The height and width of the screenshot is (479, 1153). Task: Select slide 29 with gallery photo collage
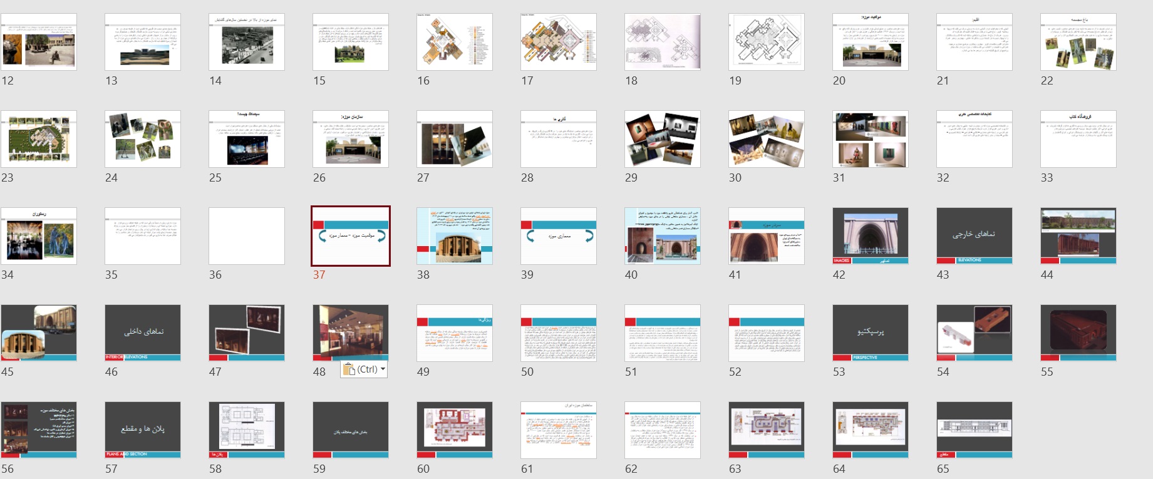tap(662, 139)
